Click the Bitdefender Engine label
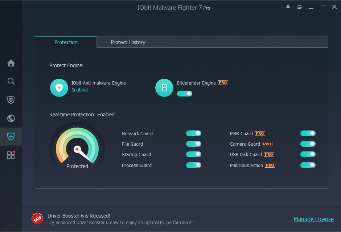Viewport: 341px width, 232px height. point(196,83)
